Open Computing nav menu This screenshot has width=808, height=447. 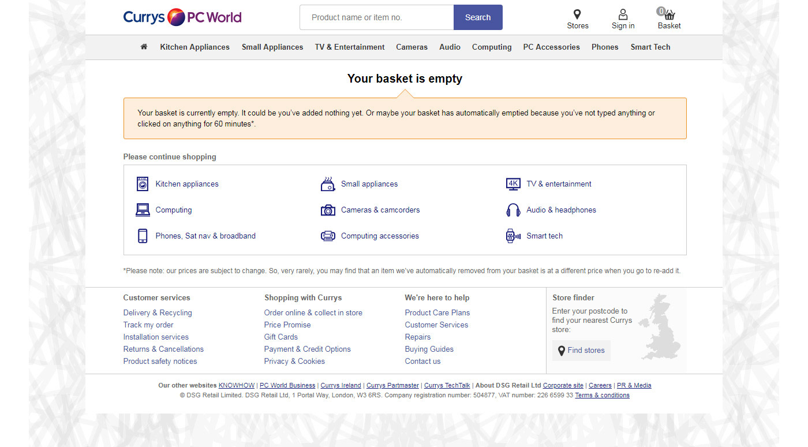click(x=492, y=47)
